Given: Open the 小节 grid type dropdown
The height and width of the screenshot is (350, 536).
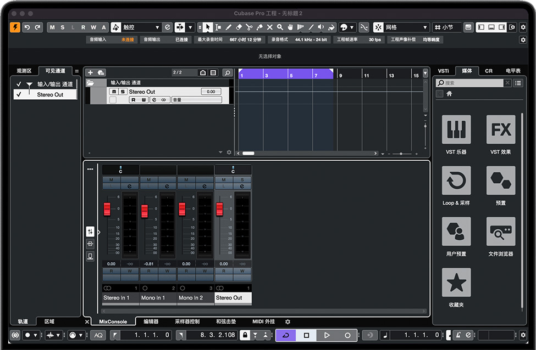Looking at the screenshot, I should pos(447,27).
